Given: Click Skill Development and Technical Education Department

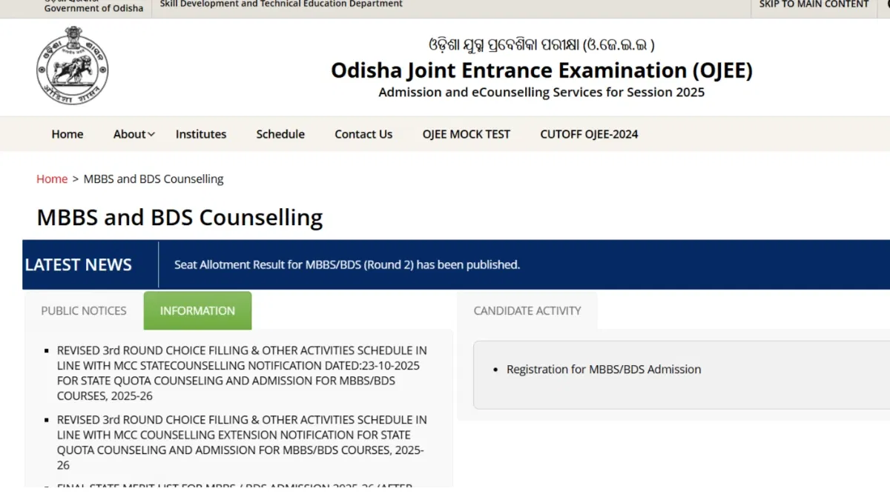Looking at the screenshot, I should coord(281,4).
